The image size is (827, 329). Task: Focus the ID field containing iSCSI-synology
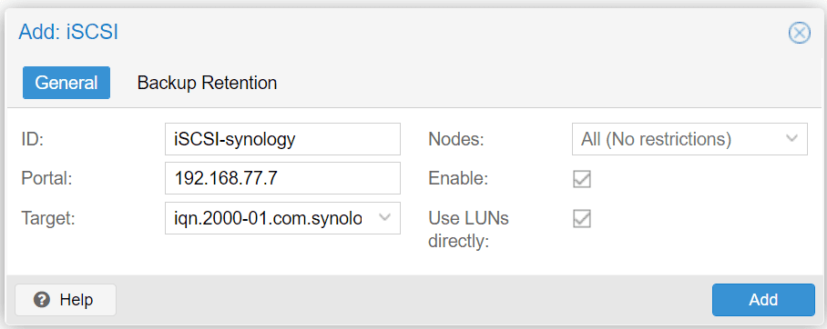(282, 139)
